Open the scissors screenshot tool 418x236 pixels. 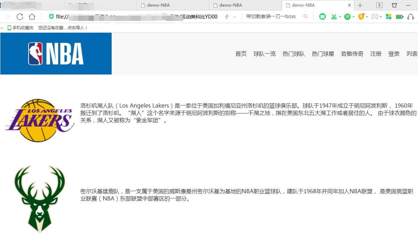334,17
